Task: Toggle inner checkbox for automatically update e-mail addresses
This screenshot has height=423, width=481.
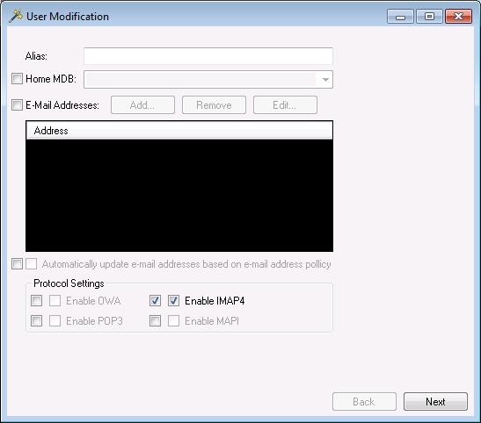Action: coord(32,264)
